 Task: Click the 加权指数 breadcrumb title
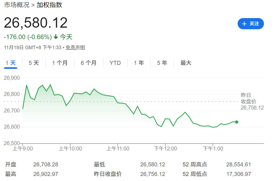[49, 5]
